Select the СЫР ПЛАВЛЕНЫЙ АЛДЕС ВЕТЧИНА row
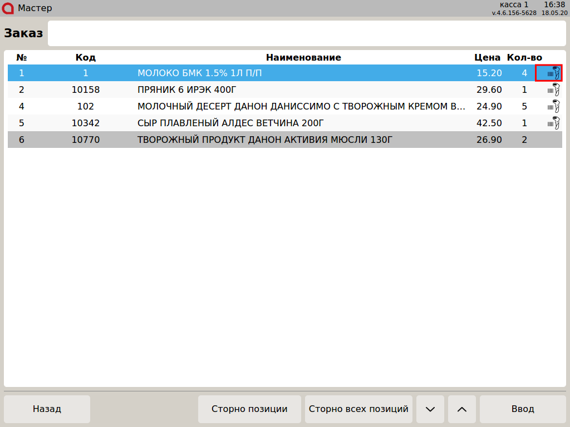 [230, 123]
